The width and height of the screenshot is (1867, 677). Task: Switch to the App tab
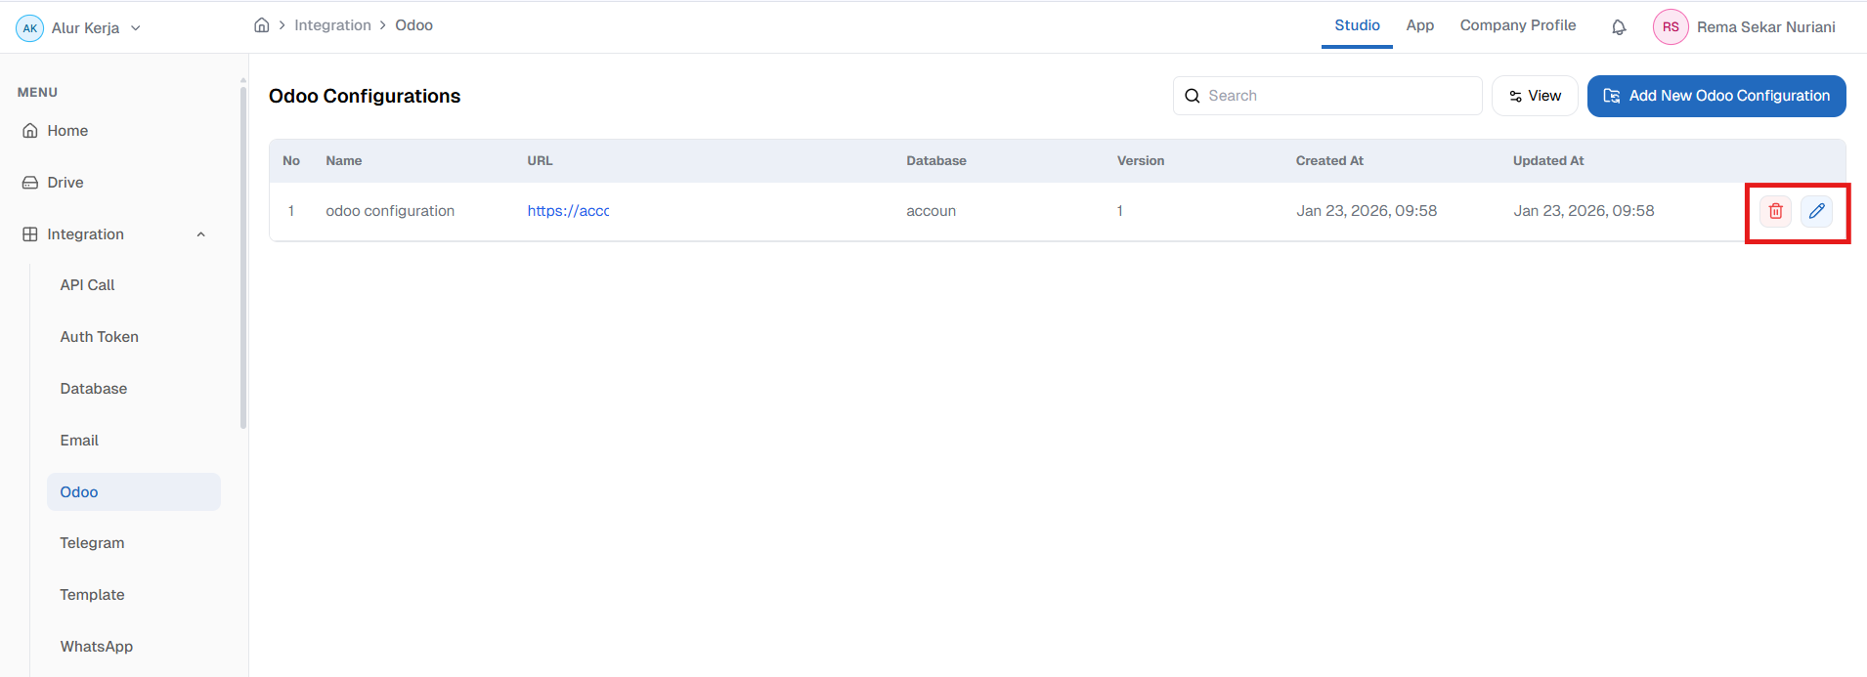click(x=1419, y=25)
